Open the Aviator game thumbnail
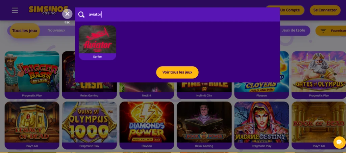Screen dimensions: 346x153 pos(97,43)
